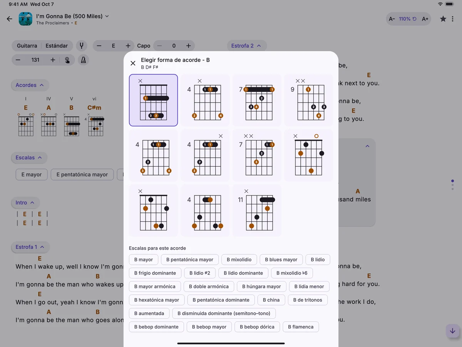Tap the scroll-down arrow button
462x347 pixels.
click(452, 331)
